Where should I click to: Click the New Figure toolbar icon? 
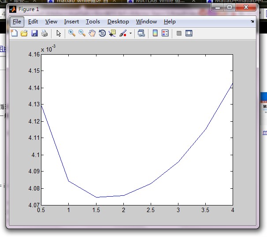[14, 33]
